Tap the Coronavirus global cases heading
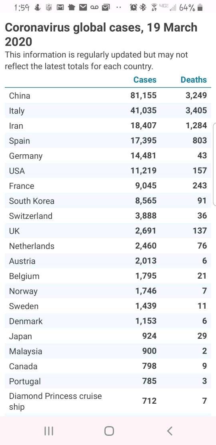 click(101, 34)
